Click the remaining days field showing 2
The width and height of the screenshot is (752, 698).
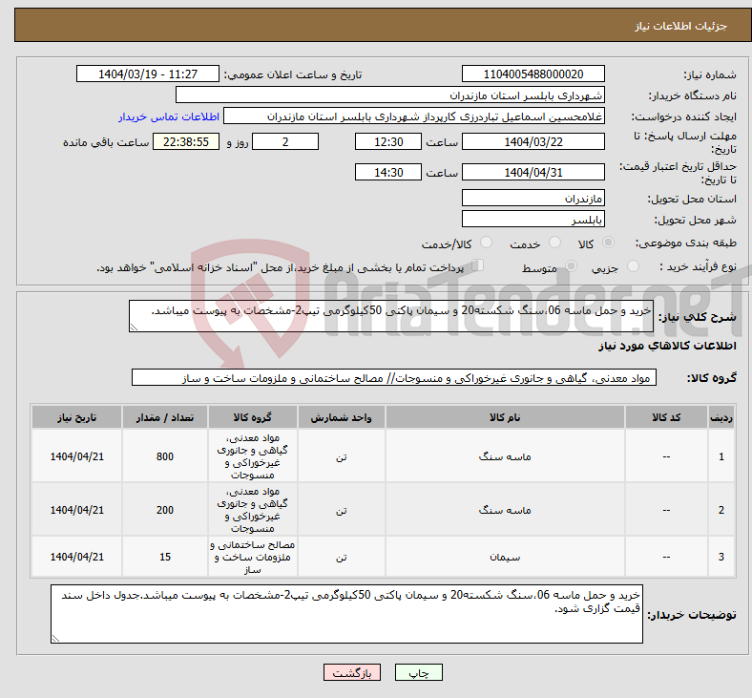[x=285, y=141]
